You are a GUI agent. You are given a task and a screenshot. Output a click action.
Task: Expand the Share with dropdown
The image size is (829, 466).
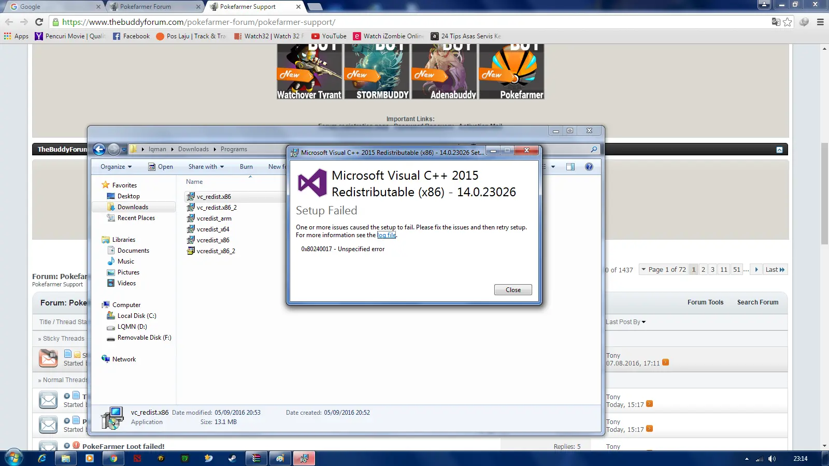206,167
